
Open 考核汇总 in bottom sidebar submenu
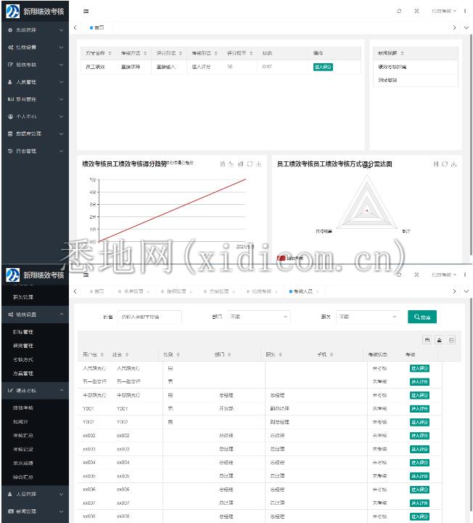pos(23,436)
